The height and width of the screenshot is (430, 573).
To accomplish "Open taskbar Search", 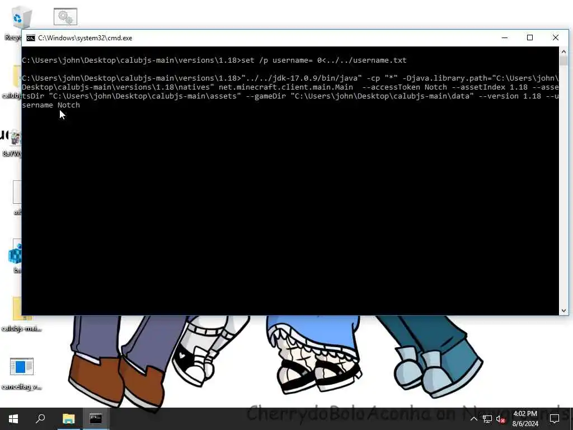I will [x=40, y=419].
